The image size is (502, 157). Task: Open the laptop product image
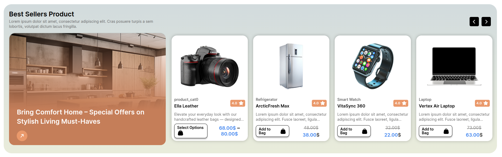tap(454, 66)
